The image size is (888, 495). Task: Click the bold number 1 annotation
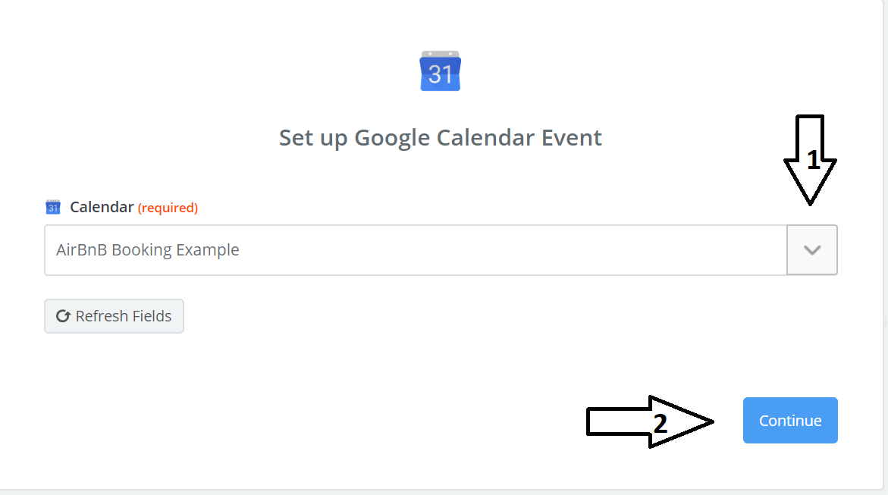813,160
